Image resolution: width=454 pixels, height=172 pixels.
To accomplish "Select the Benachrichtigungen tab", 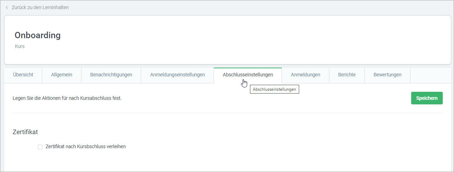I will [x=111, y=75].
